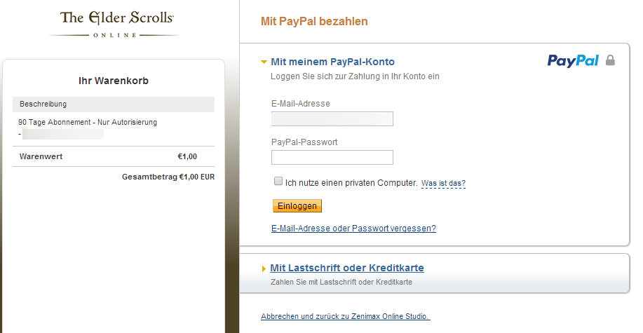The width and height of the screenshot is (643, 333).
Task: Check 'Ich nutze einen privaten Computer'
Action: pyautogui.click(x=278, y=182)
